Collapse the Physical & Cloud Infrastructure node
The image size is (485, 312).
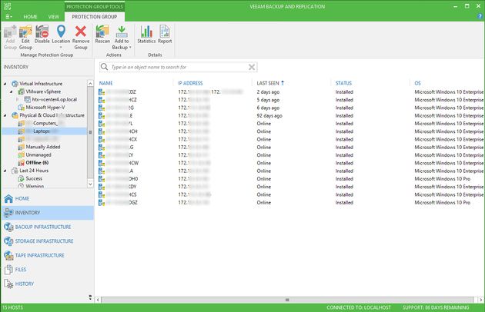5,115
